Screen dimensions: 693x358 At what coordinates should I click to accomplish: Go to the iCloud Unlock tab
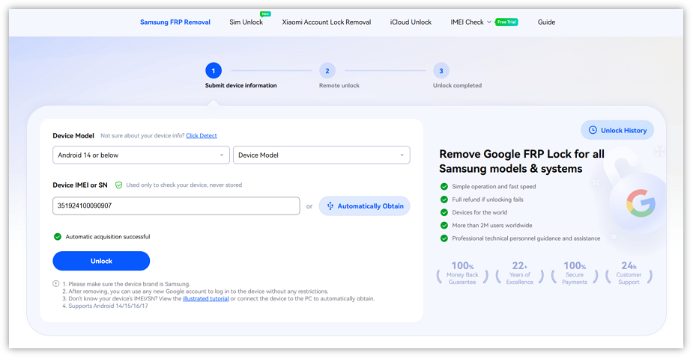[x=411, y=22]
